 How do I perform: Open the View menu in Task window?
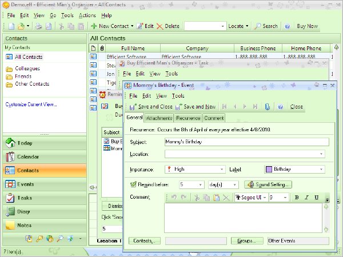click(x=155, y=74)
